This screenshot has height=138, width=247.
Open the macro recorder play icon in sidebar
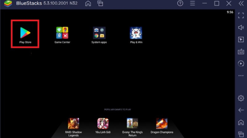(x=241, y=64)
